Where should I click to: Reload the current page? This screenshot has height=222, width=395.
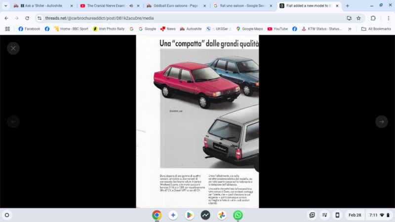27,18
